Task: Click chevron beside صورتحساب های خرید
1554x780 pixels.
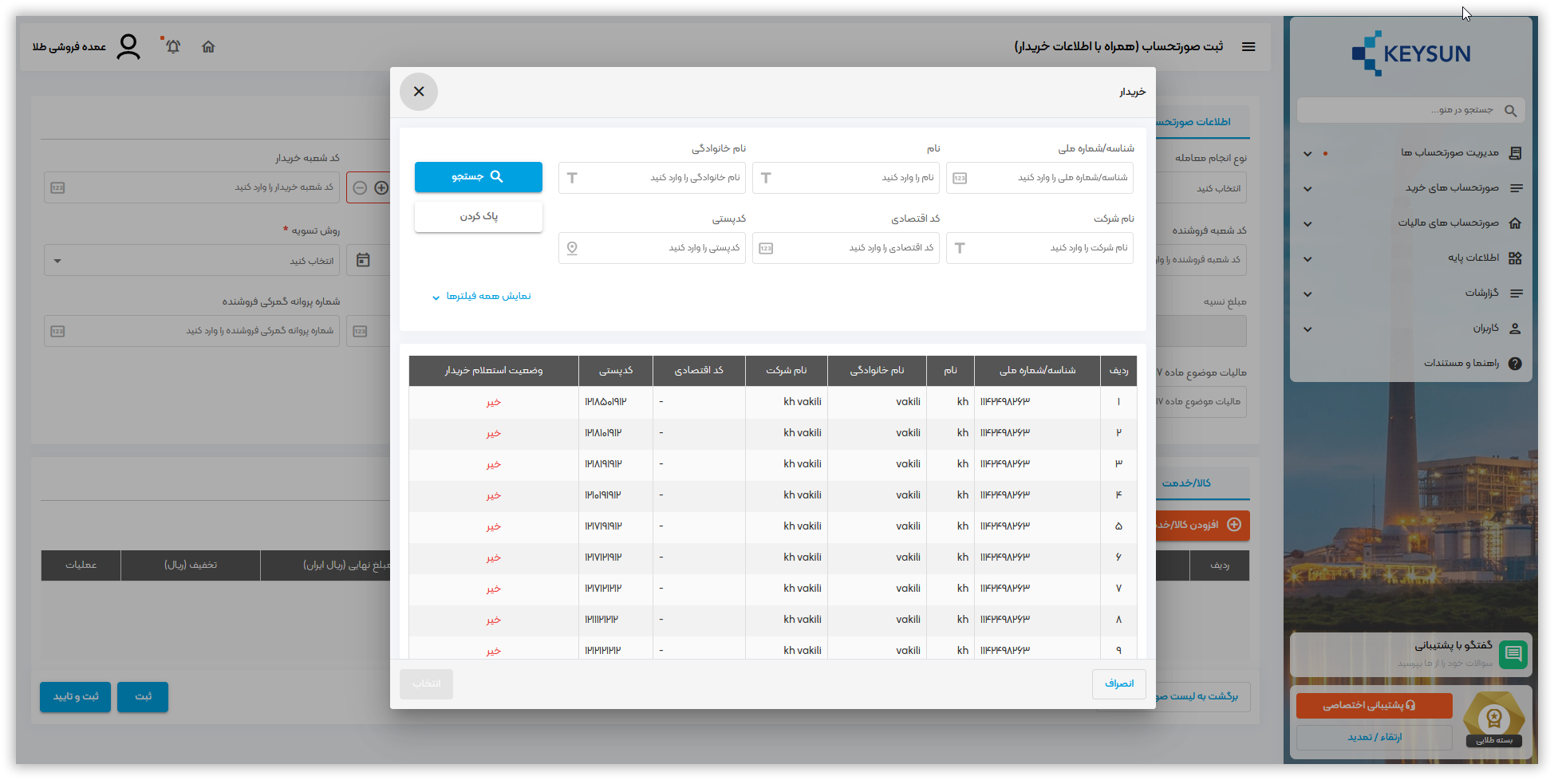Action: [x=1307, y=189]
